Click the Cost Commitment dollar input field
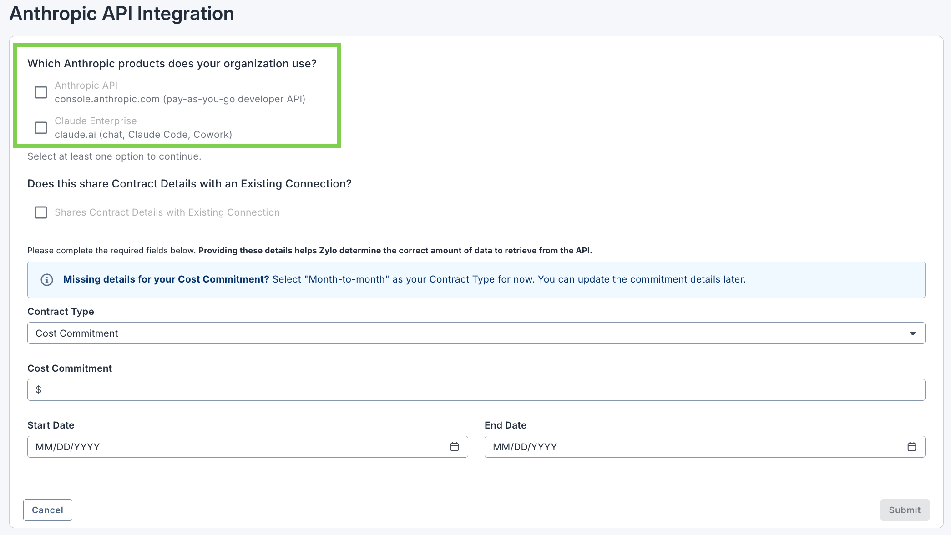This screenshot has width=951, height=535. pyautogui.click(x=476, y=390)
